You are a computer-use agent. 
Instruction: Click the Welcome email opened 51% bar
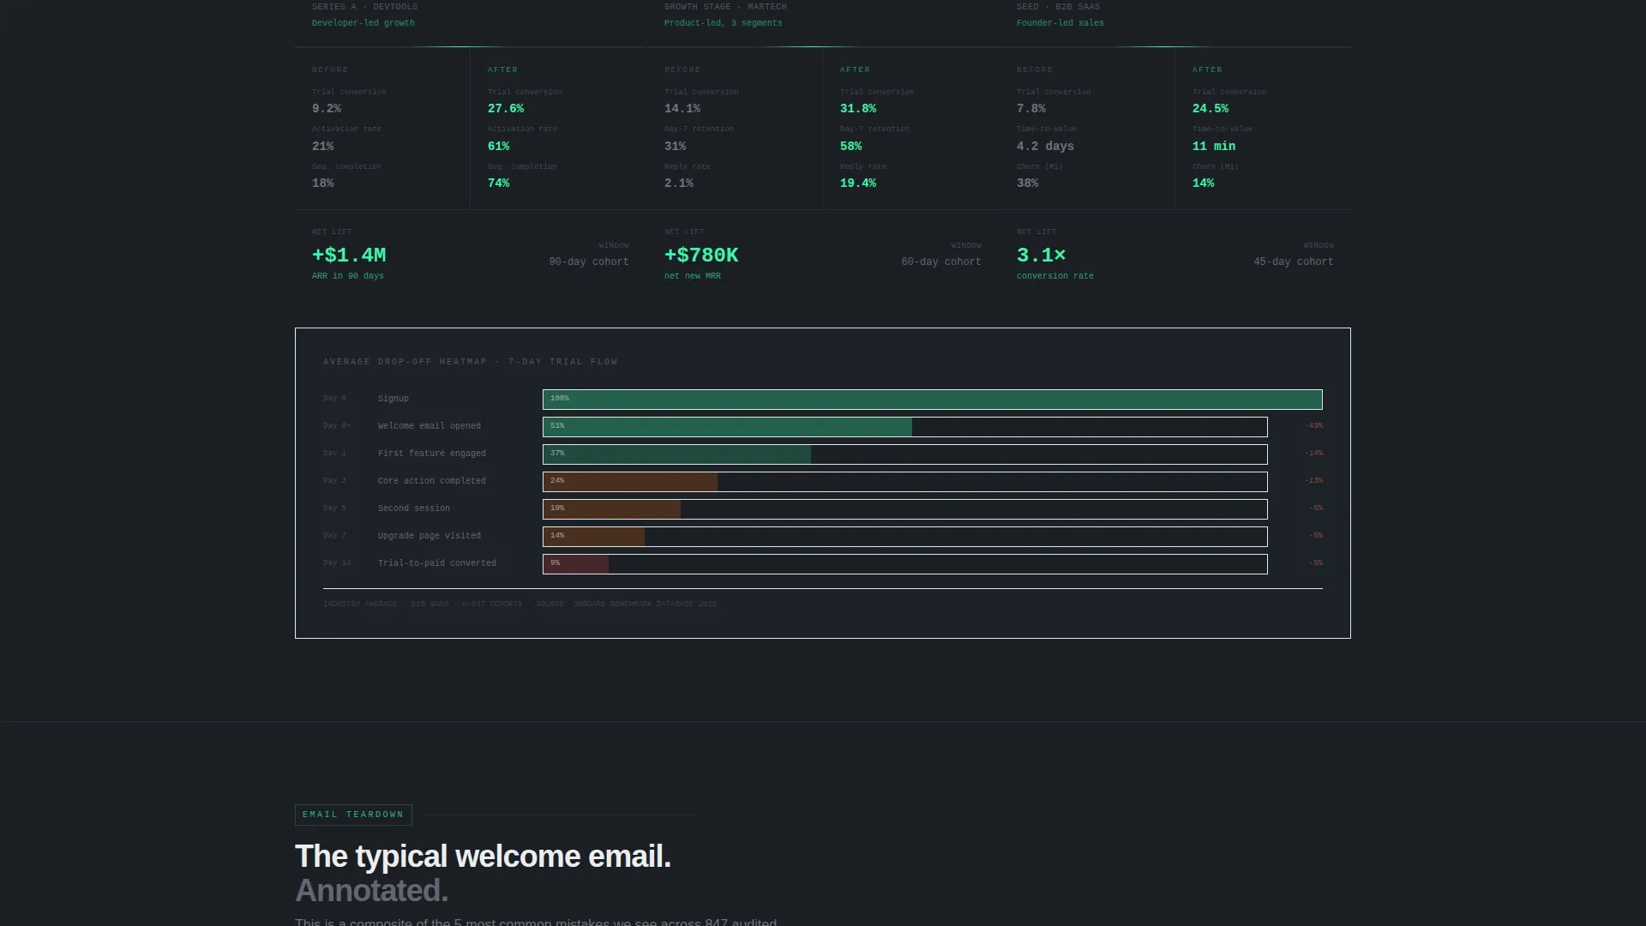coord(904,427)
